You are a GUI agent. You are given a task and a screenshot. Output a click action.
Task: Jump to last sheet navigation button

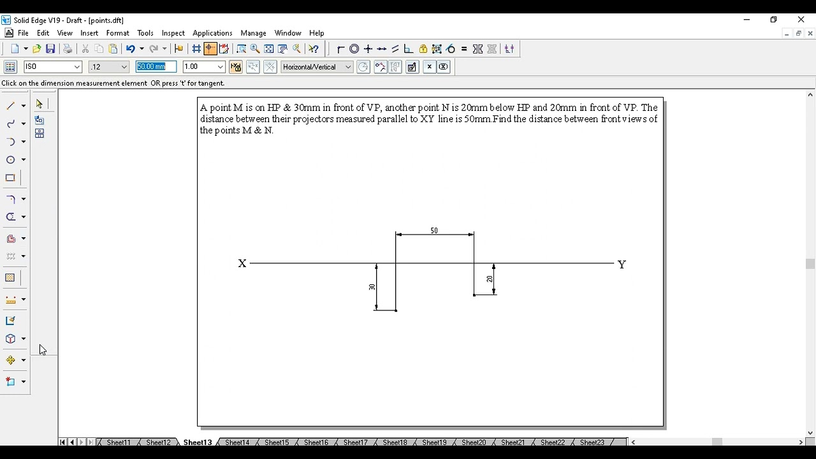click(91, 442)
